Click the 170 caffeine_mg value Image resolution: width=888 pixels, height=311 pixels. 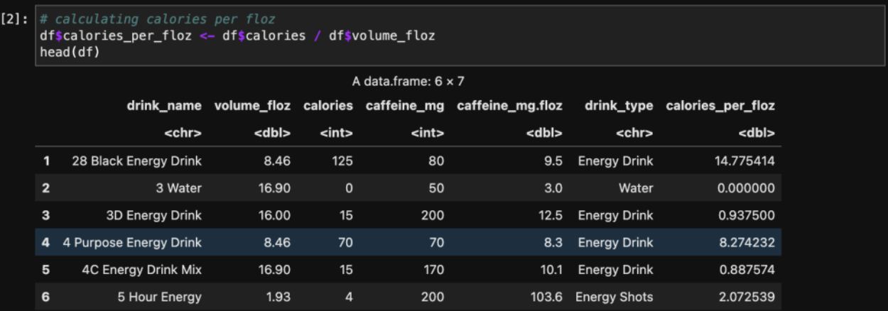tap(433, 270)
